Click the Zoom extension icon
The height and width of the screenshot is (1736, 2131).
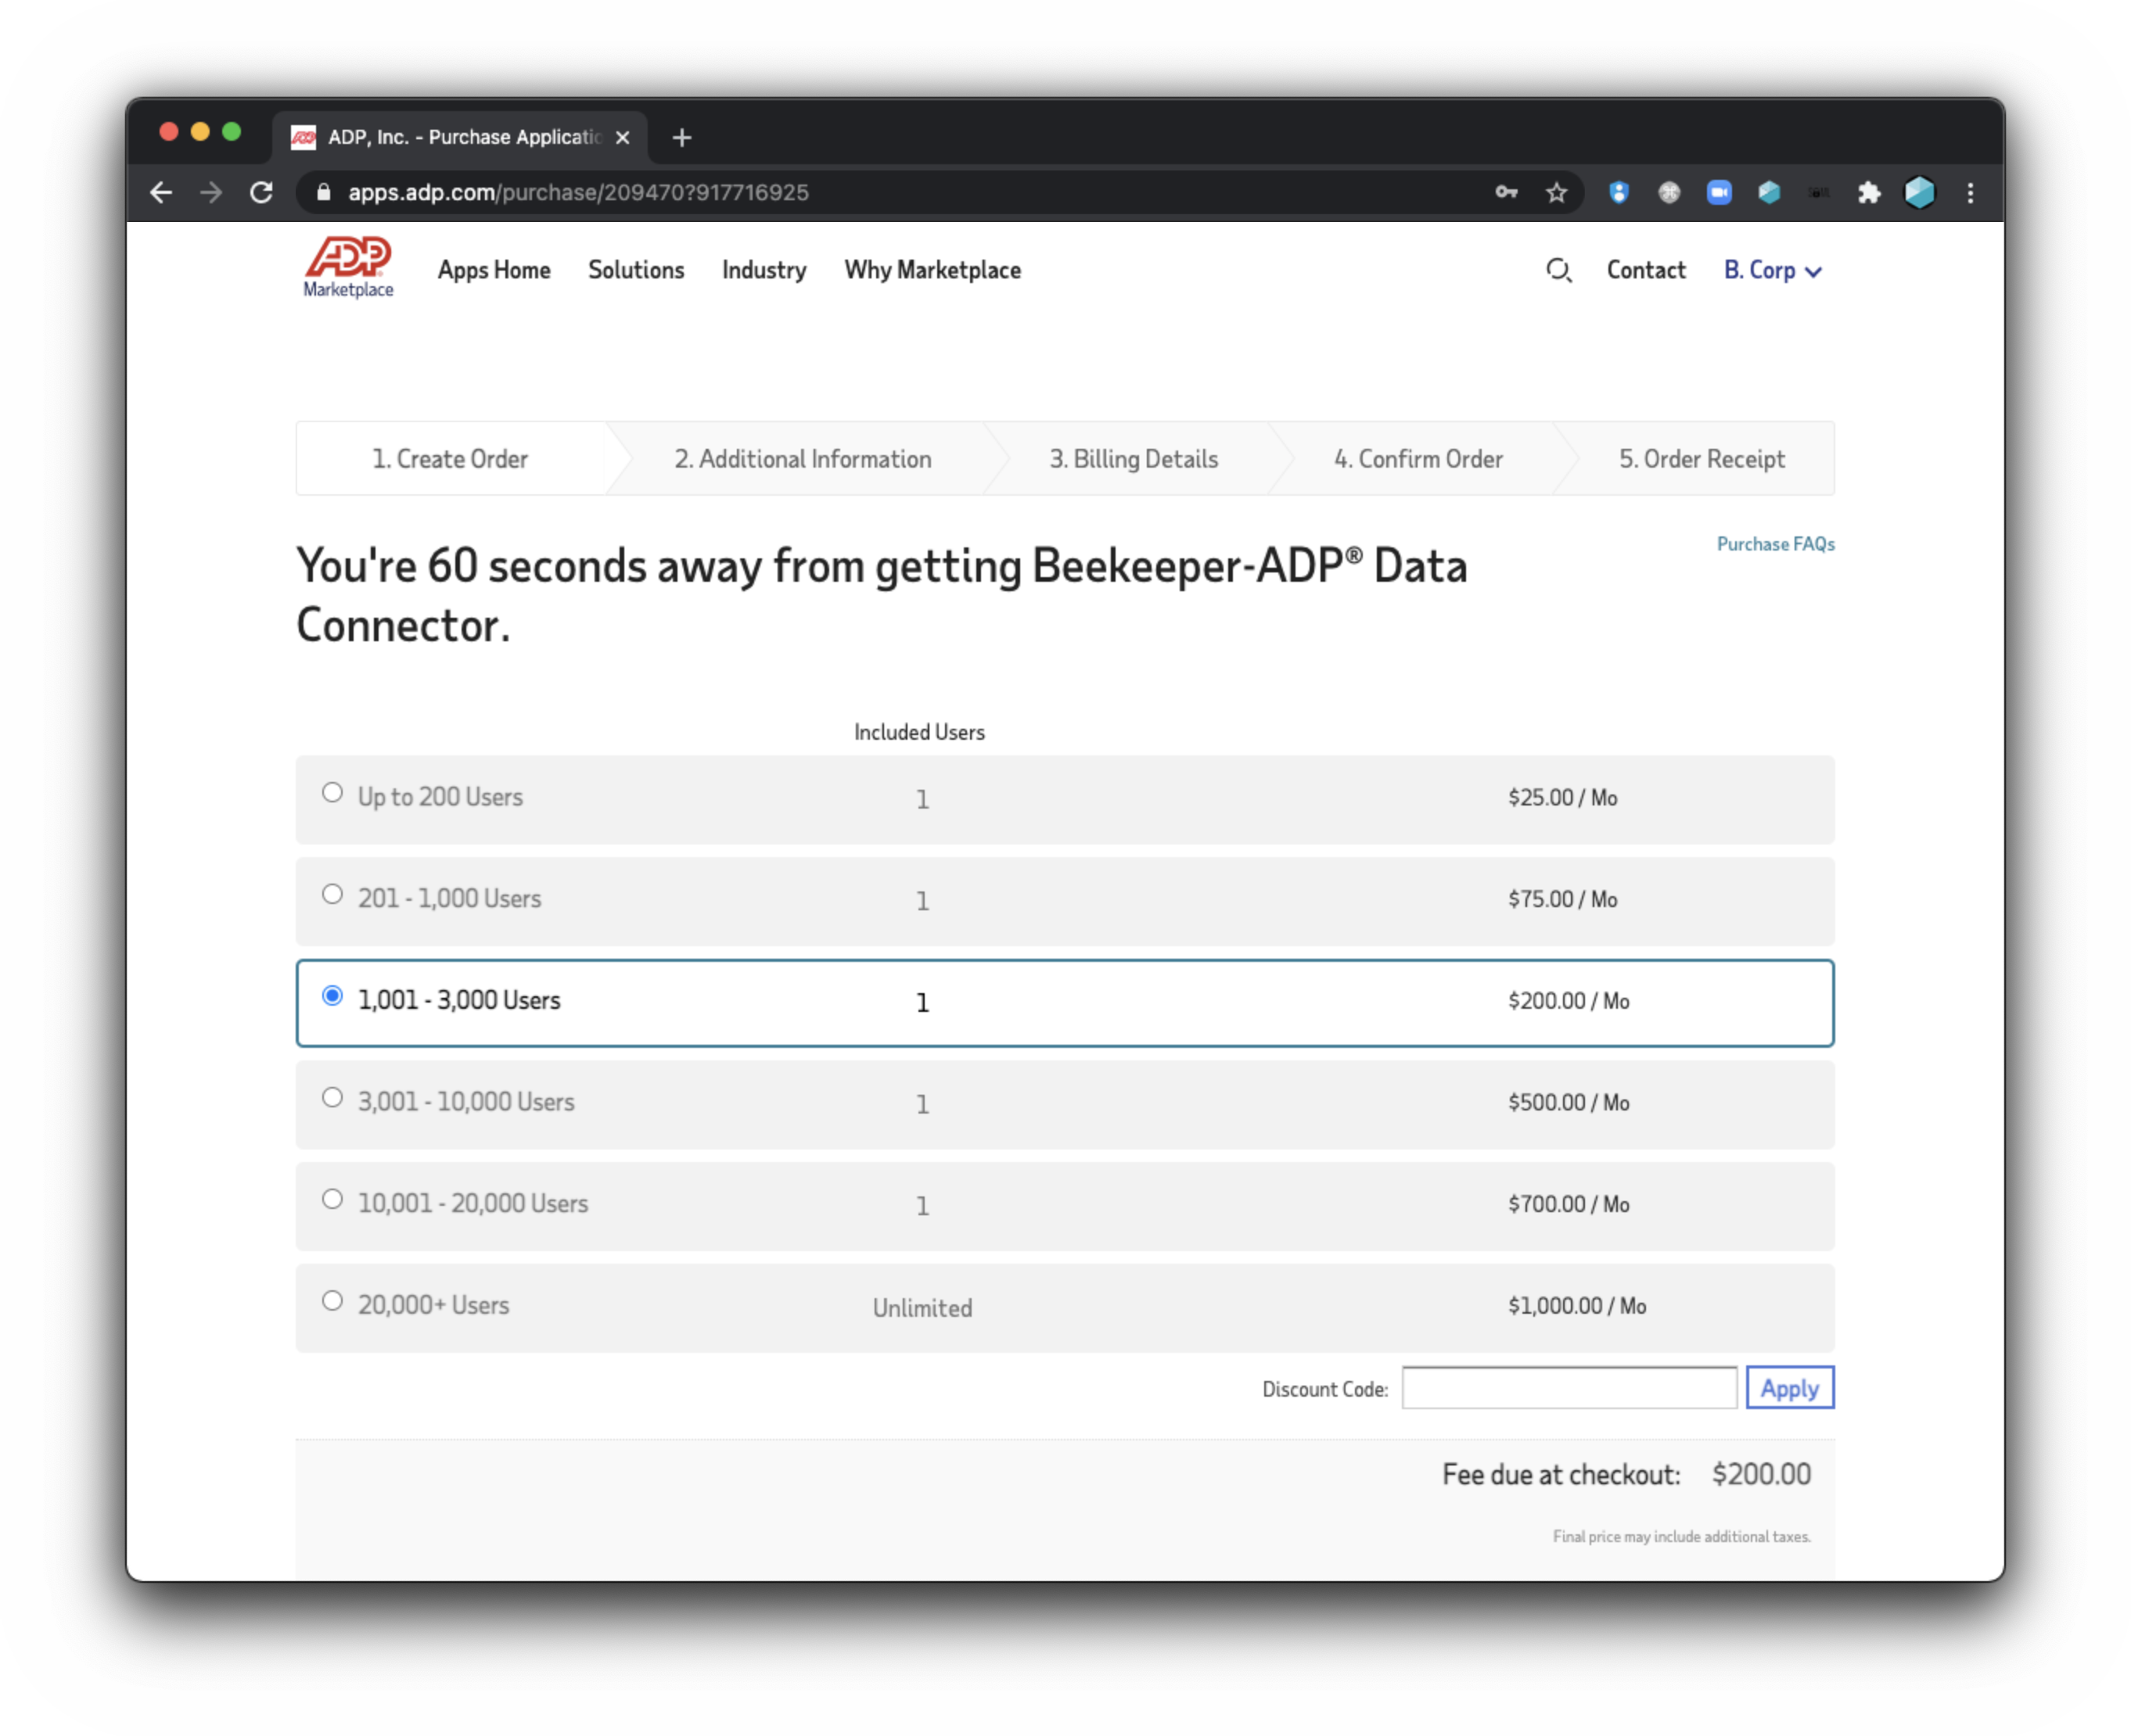[1719, 192]
